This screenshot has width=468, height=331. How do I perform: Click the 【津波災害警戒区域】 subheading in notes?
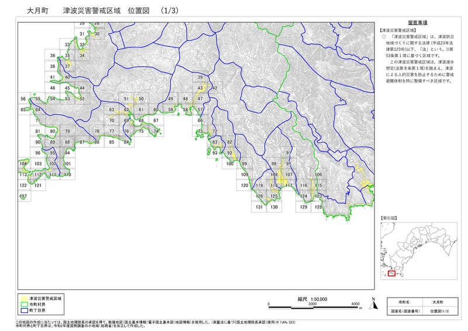coord(397,29)
